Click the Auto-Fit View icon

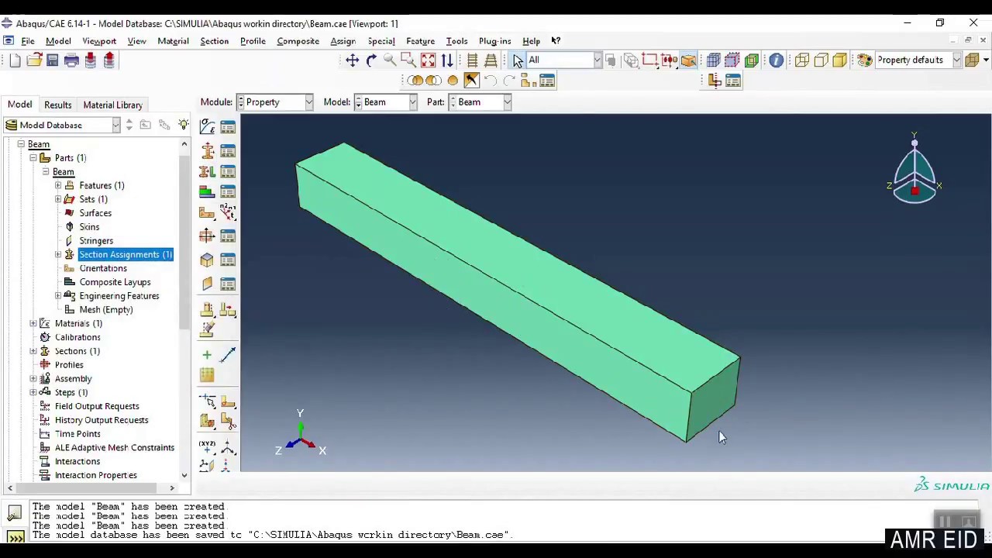click(428, 60)
